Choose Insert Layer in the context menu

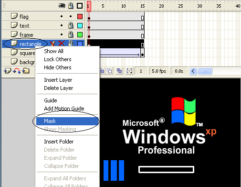(58, 80)
